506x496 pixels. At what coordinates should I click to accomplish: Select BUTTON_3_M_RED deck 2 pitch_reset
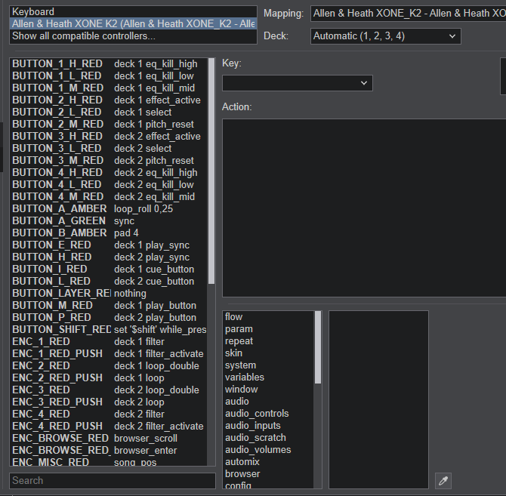pyautogui.click(x=109, y=161)
